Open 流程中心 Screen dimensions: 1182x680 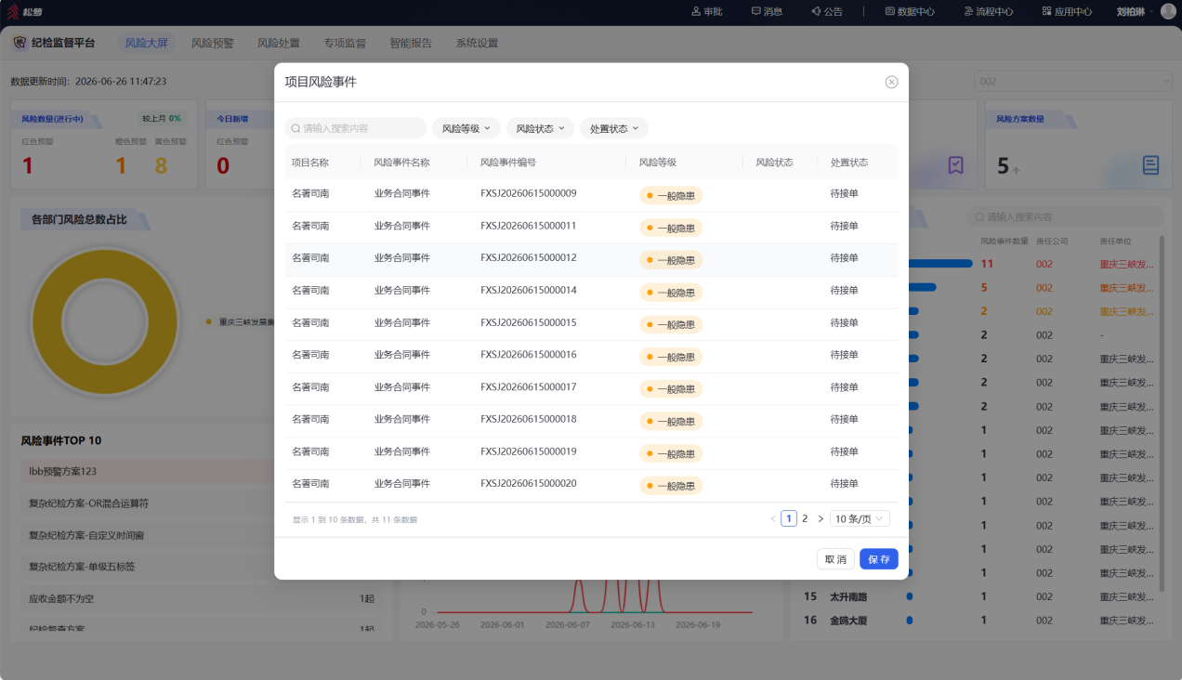[989, 12]
